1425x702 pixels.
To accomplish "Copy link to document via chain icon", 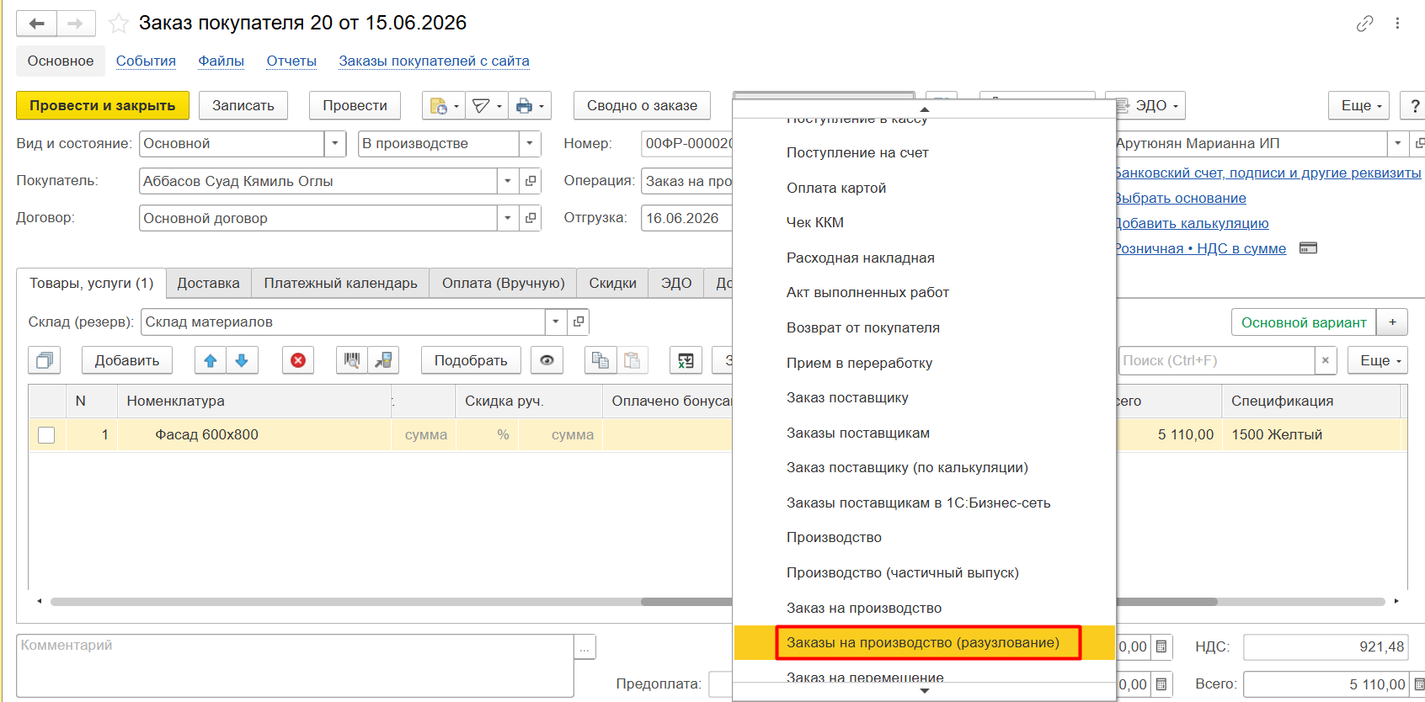I will [x=1364, y=24].
